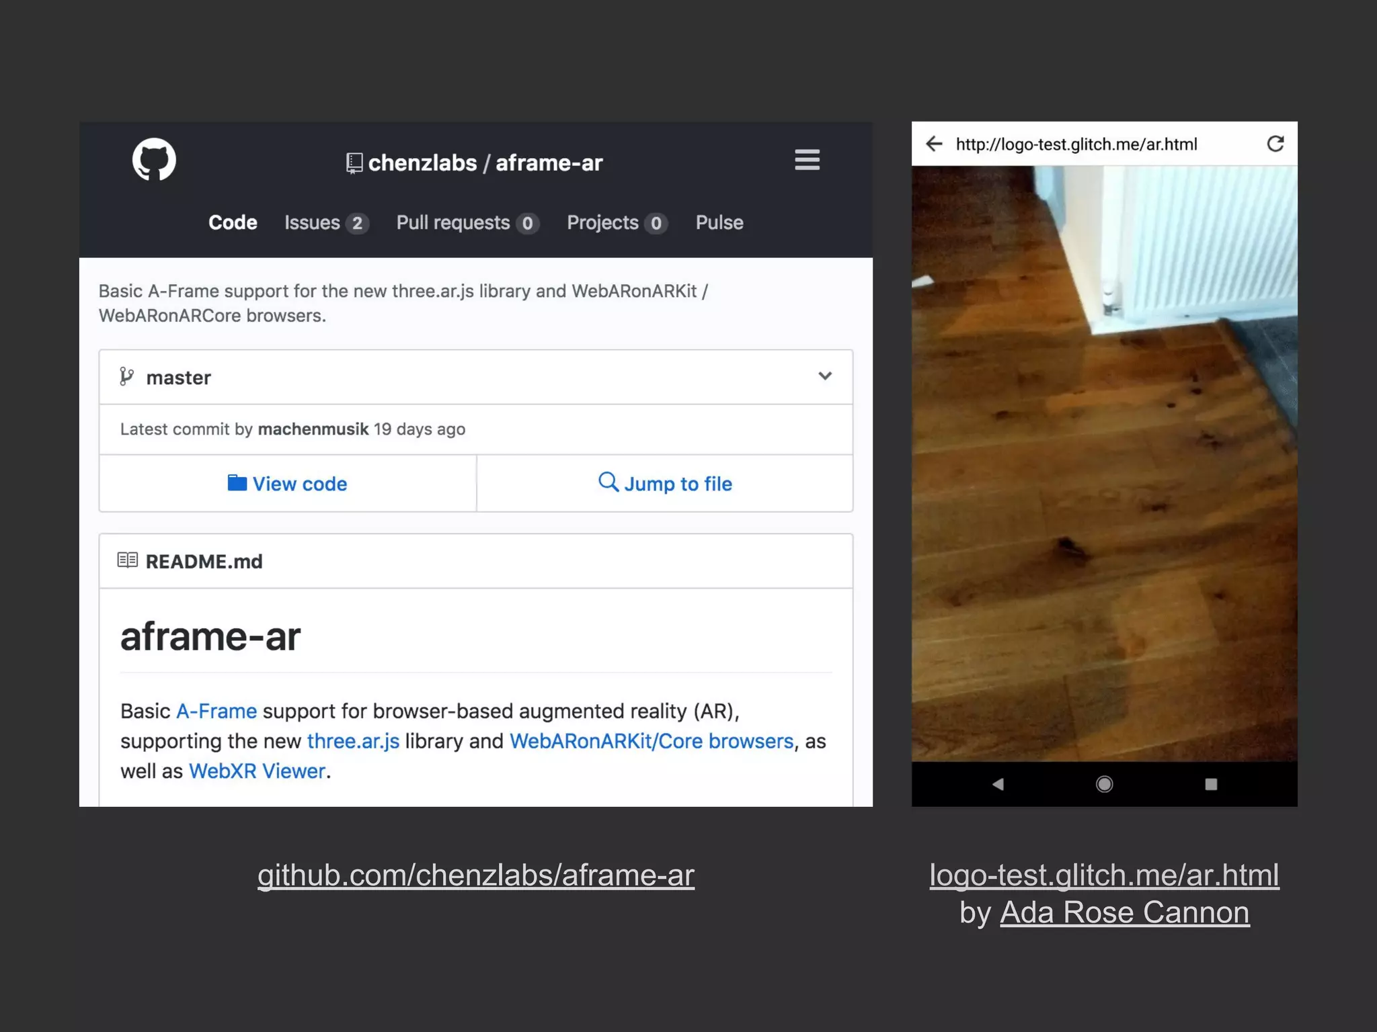Go to the Pulse tab
The image size is (1377, 1032).
pyautogui.click(x=719, y=223)
